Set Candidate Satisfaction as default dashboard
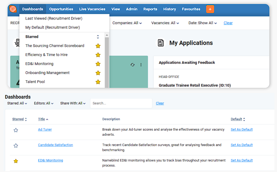 [242, 145]
